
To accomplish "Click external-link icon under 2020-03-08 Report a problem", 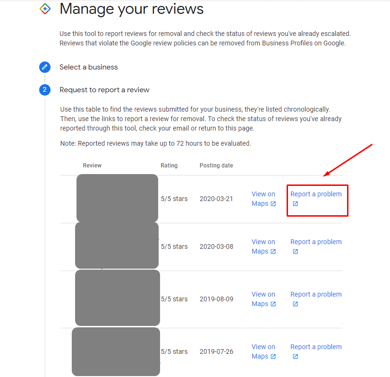I will (x=295, y=252).
